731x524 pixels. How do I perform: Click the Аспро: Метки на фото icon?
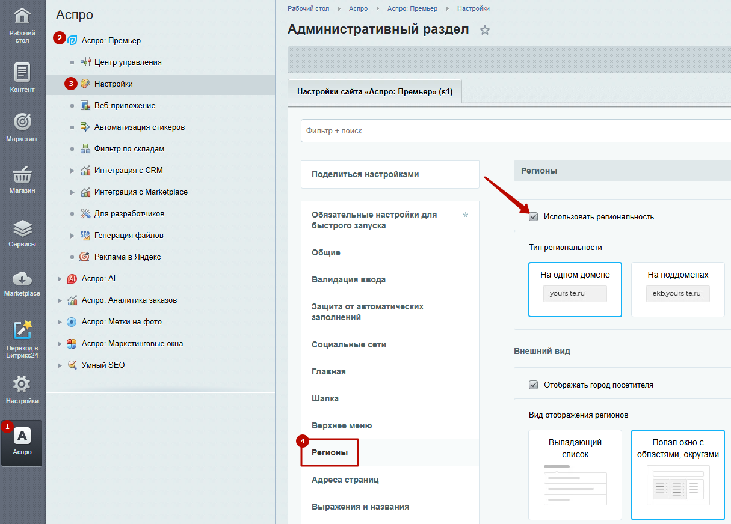tap(72, 322)
